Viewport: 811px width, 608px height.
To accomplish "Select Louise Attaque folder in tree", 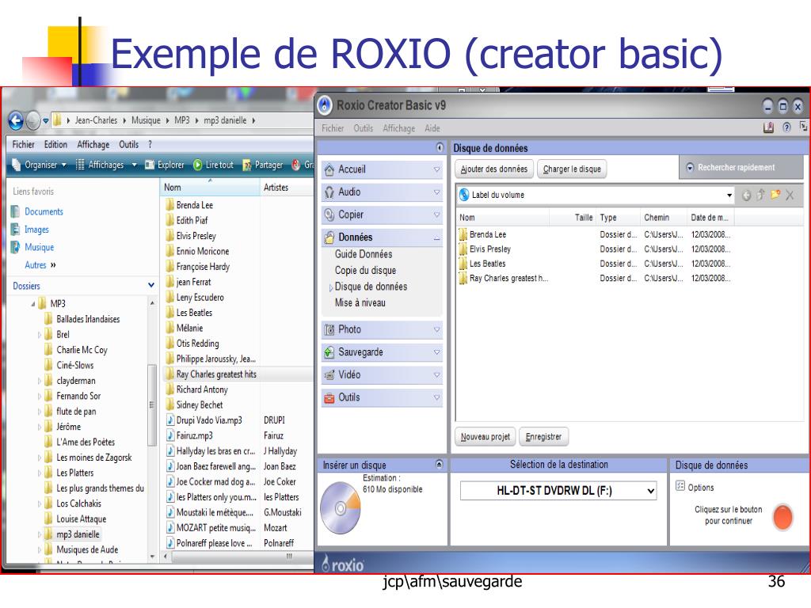I will coord(81,519).
